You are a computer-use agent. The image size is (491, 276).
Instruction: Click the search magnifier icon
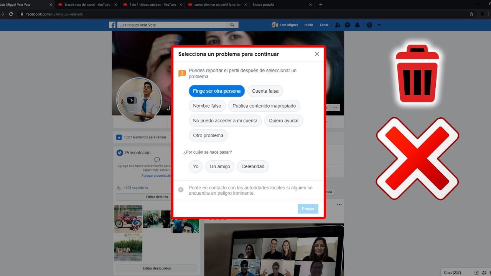[x=232, y=25]
